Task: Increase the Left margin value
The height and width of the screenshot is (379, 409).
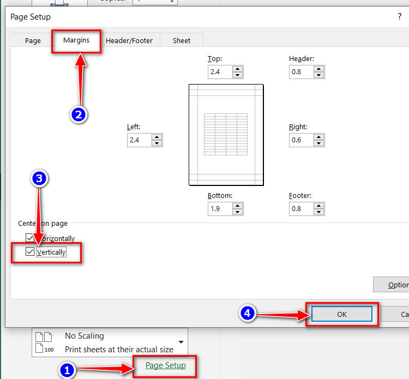Action: [157, 137]
